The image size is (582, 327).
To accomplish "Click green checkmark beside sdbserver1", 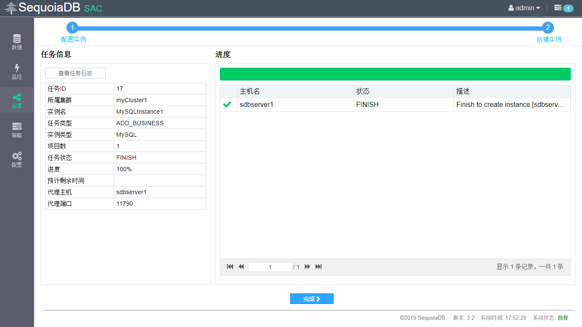I will click(227, 105).
